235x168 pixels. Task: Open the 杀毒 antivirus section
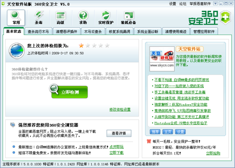(x=39, y=17)
